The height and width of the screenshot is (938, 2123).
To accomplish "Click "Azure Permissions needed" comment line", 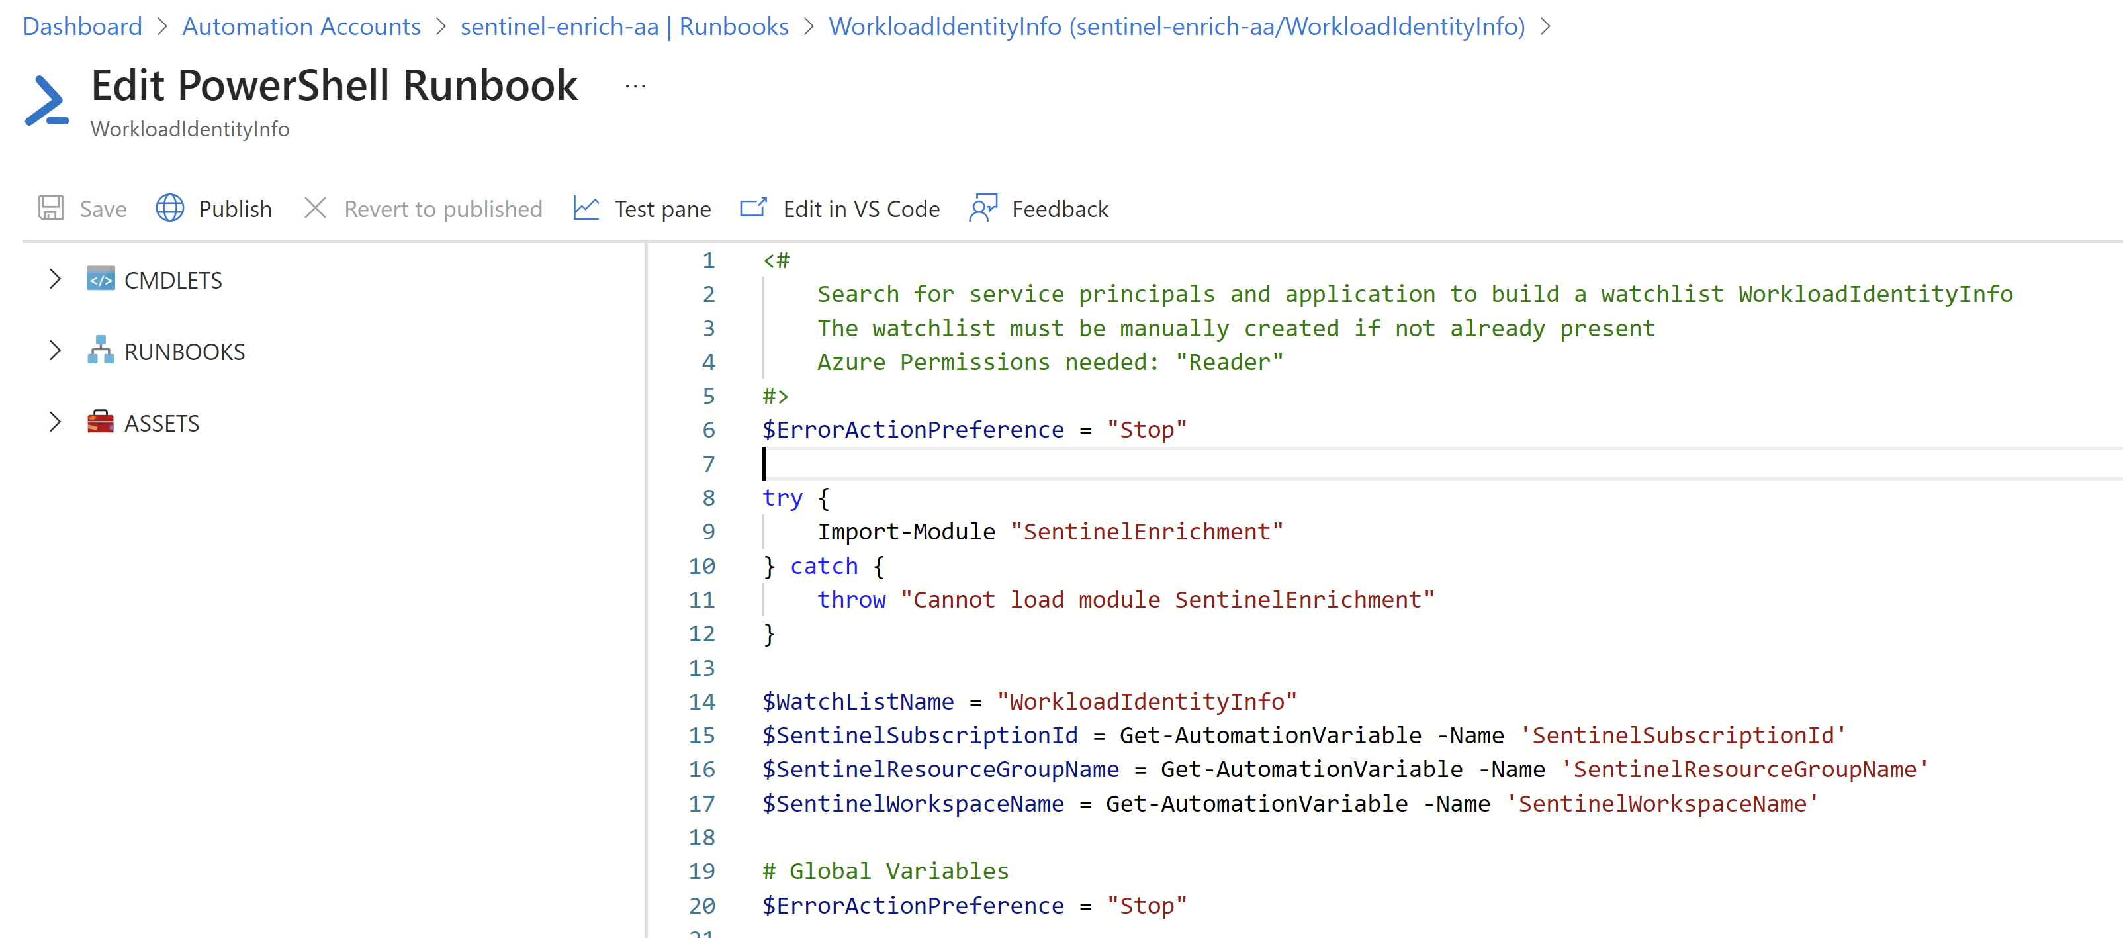I will (1051, 362).
